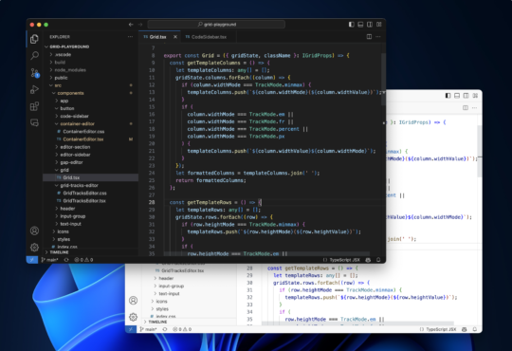512x351 pixels.
Task: Expand TIMELINE section in dark window
Action: [x=90, y=252]
